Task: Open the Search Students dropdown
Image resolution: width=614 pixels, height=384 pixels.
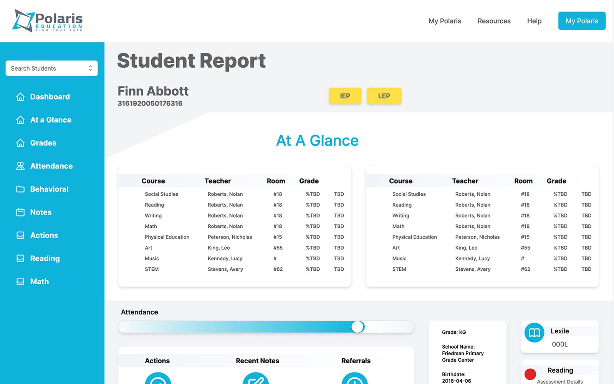Action: (x=51, y=68)
